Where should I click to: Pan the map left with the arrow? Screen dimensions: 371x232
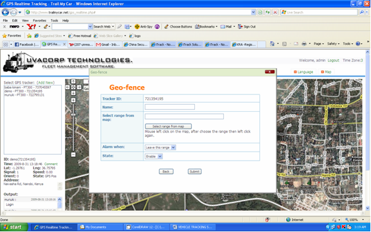pos(68,87)
